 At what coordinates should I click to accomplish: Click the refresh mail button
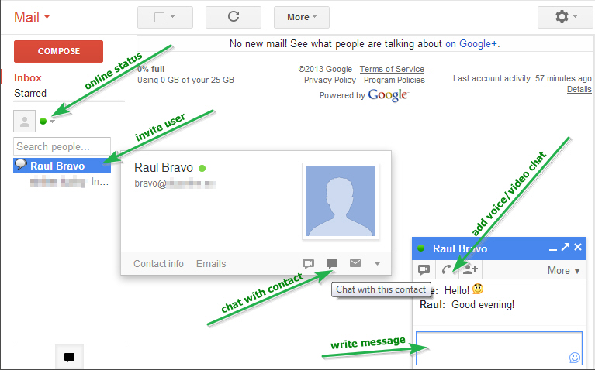click(234, 17)
